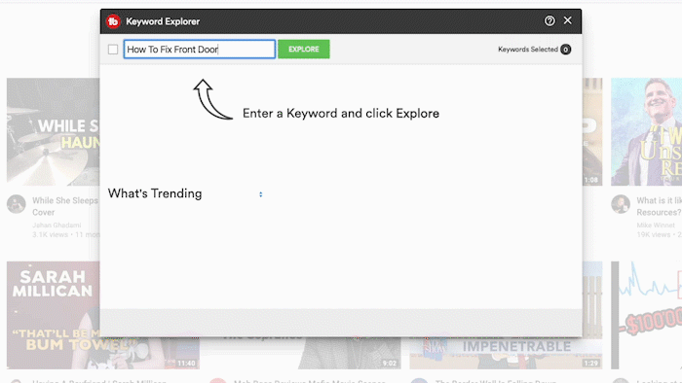Click the 'Keywords Selected' label
Image resolution: width=682 pixels, height=383 pixels.
tap(528, 50)
